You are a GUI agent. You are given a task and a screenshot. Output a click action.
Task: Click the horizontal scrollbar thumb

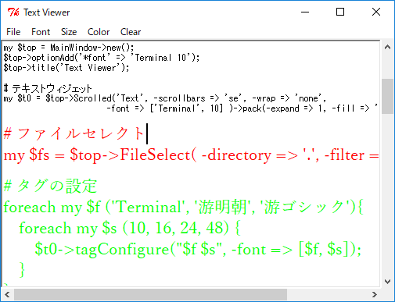point(150,295)
